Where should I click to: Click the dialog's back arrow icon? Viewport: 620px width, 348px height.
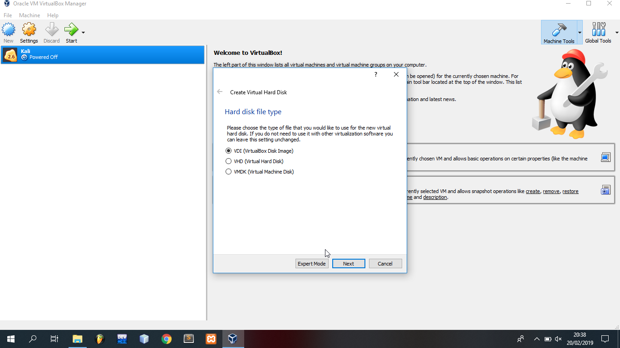tap(220, 92)
